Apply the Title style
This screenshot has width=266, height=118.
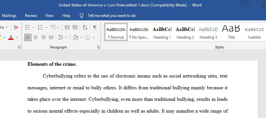(x=231, y=32)
